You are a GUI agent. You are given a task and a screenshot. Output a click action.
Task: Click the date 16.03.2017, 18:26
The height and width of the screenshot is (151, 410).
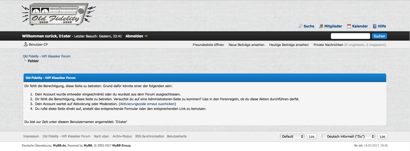(x=376, y=146)
